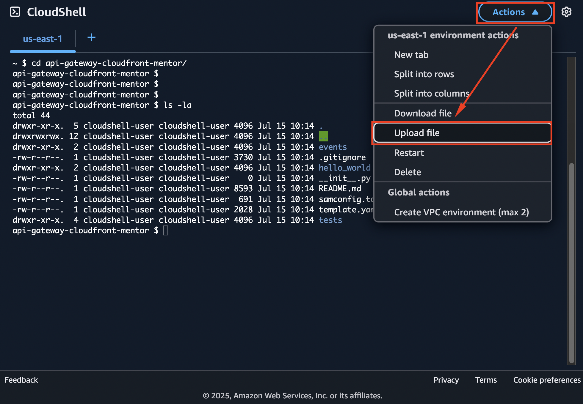The width and height of the screenshot is (583, 404).
Task: Click the CloudShell terminal logo icon
Action: click(15, 12)
